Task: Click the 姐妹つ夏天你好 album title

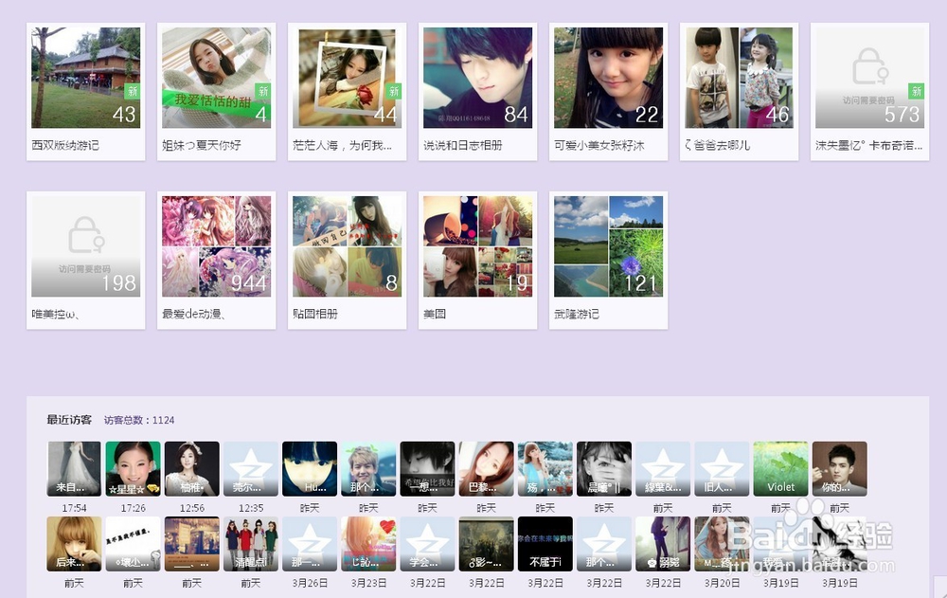Action: [202, 145]
